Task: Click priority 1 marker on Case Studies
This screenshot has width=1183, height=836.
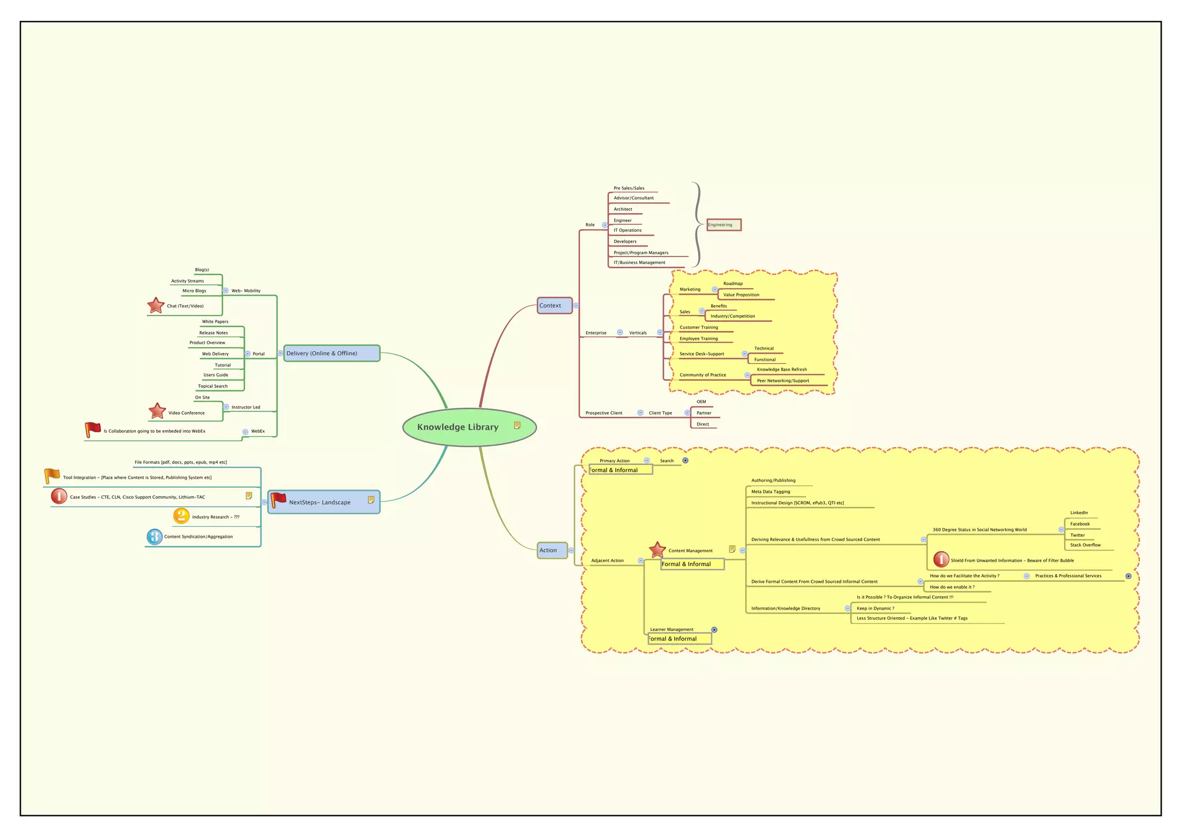Action: (x=59, y=496)
